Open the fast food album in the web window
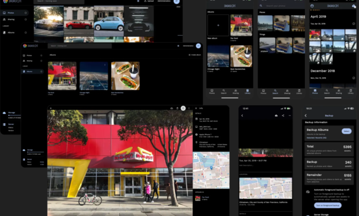 point(62,76)
